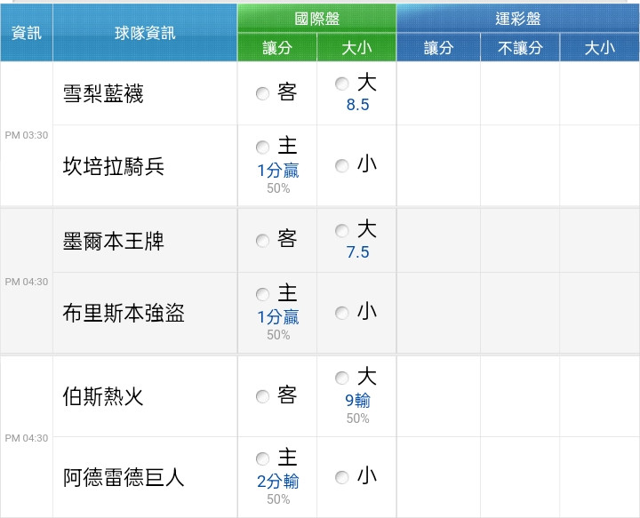
Task: Choose 小 radio in 布里斯本強盜 row
Action: coord(342,314)
